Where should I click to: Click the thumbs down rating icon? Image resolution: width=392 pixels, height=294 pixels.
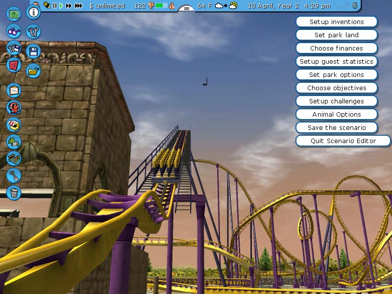pos(151,5)
